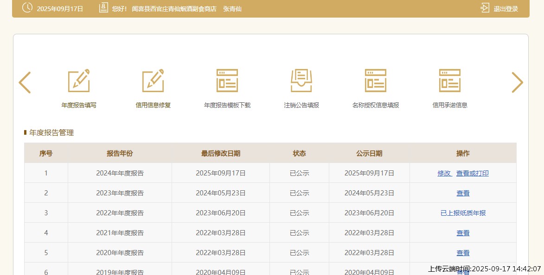544x275 pixels.
Task: Click row number 4 in the table
Action: point(46,233)
